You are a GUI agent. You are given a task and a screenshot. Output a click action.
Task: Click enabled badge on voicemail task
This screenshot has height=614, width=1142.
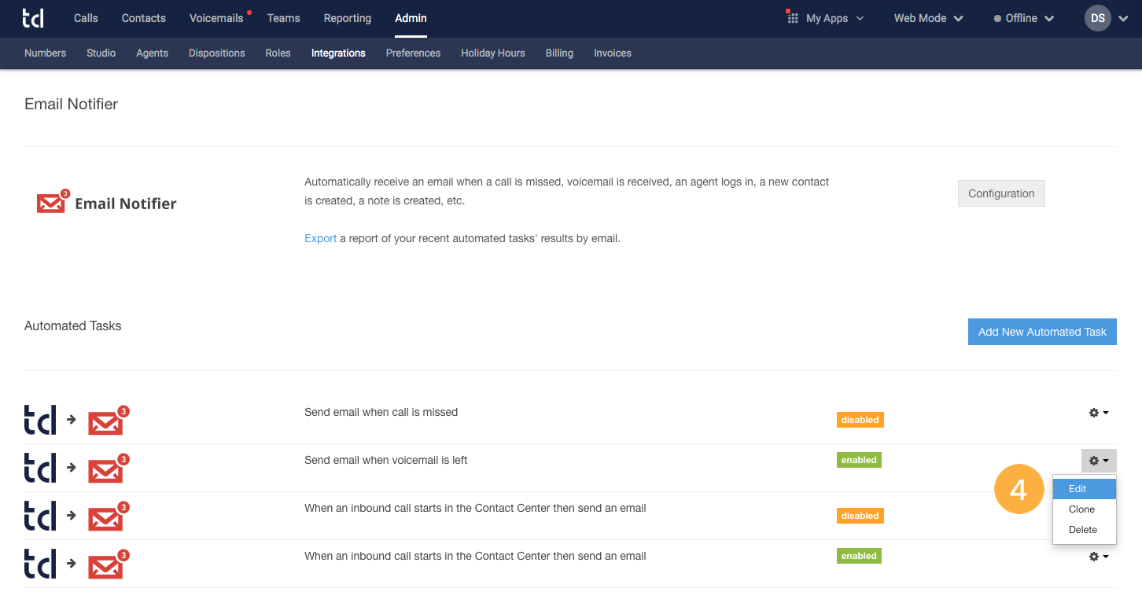click(859, 460)
